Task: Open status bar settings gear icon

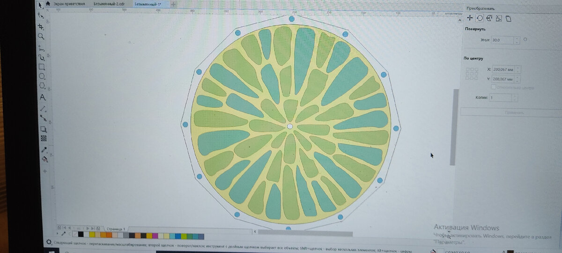Action: click(x=48, y=242)
